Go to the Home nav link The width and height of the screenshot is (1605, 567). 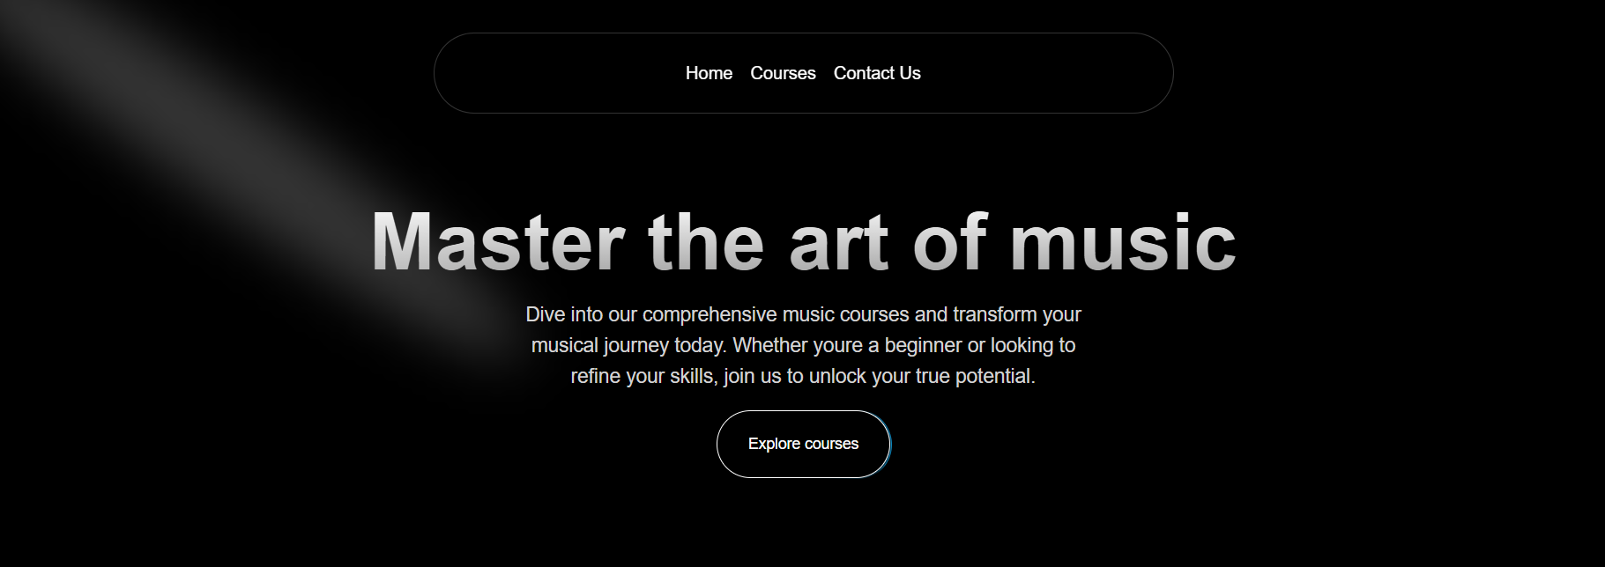coord(709,73)
